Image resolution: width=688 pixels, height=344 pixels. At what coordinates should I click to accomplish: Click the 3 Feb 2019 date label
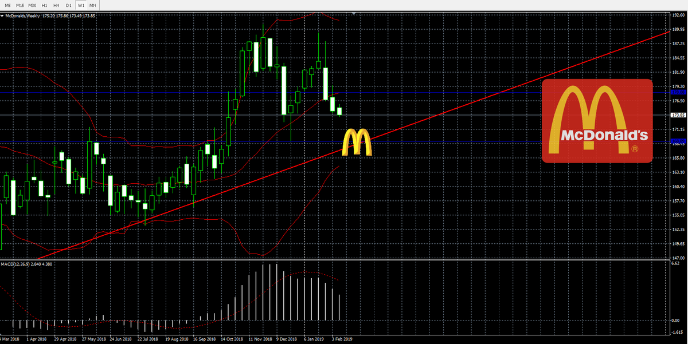coord(342,339)
